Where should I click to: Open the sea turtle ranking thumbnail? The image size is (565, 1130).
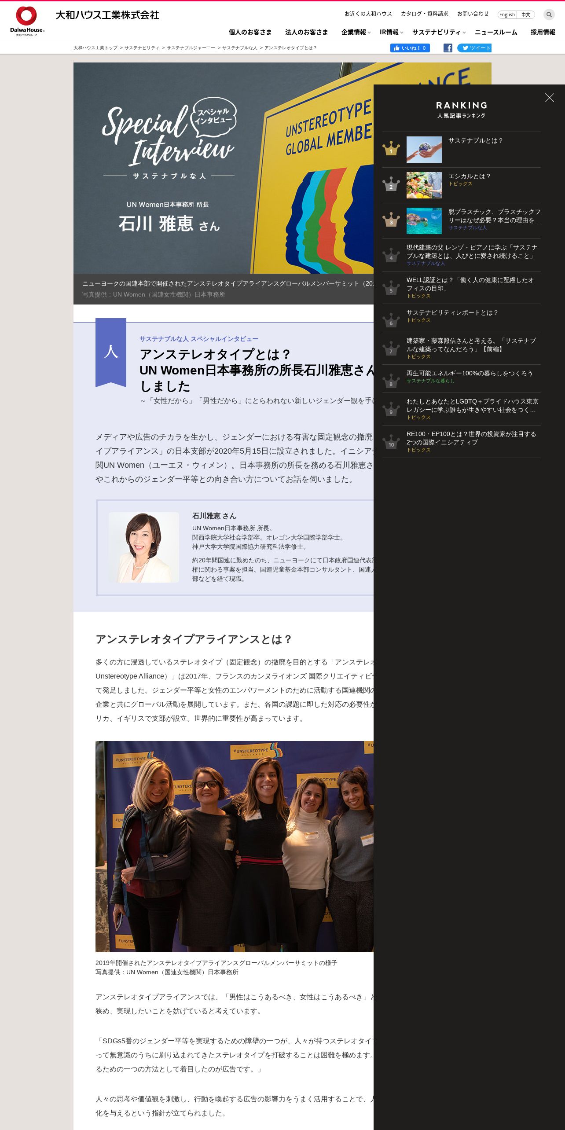click(424, 221)
